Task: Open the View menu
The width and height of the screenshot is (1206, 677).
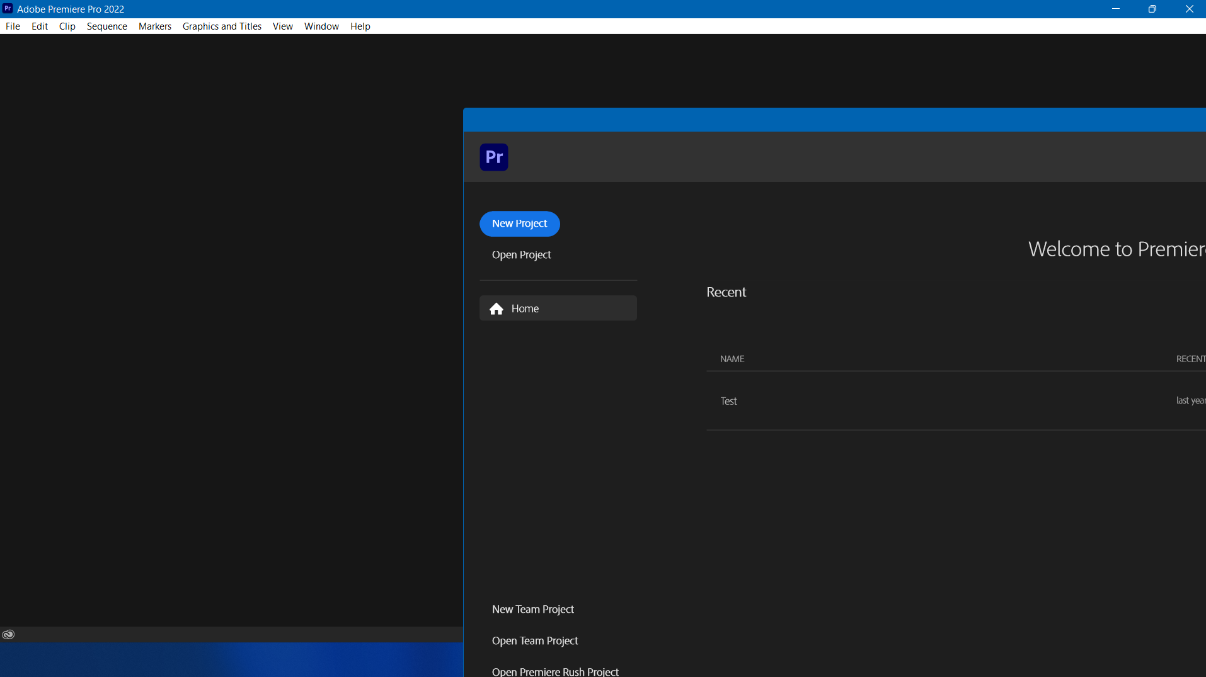Action: (282, 26)
